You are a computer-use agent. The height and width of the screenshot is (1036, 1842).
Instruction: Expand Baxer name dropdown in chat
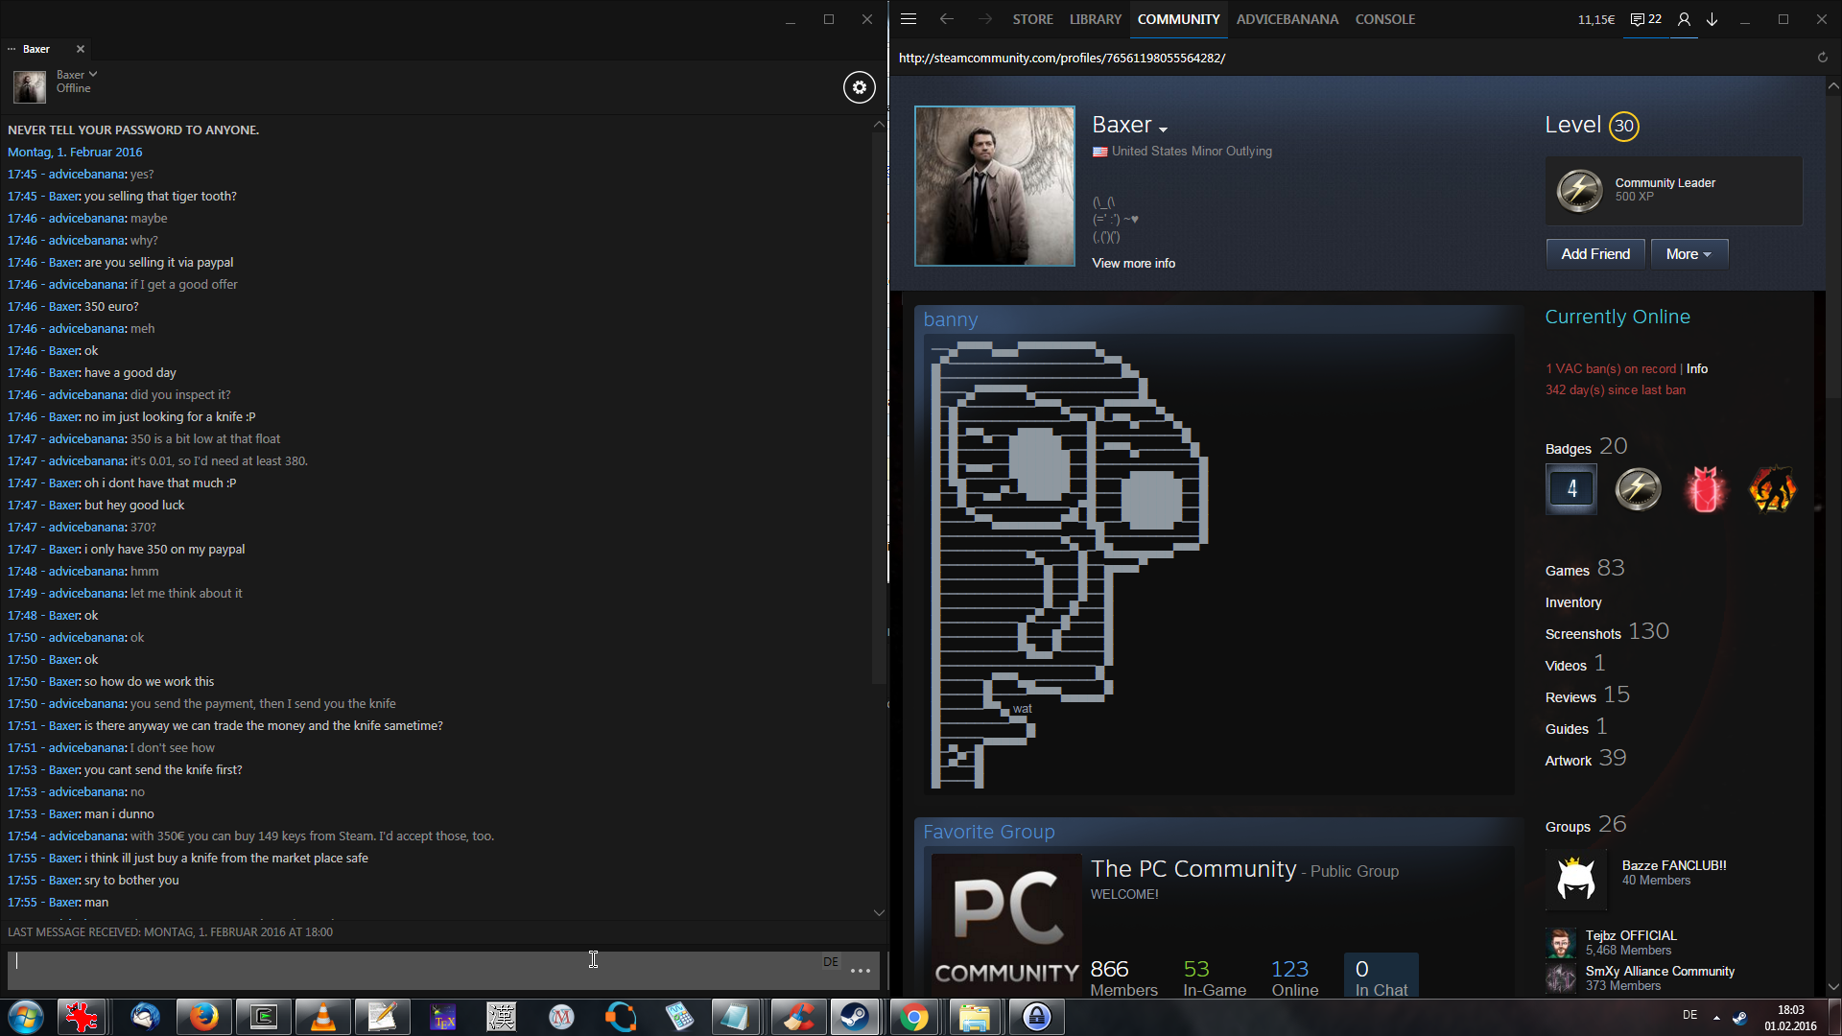[x=92, y=74]
